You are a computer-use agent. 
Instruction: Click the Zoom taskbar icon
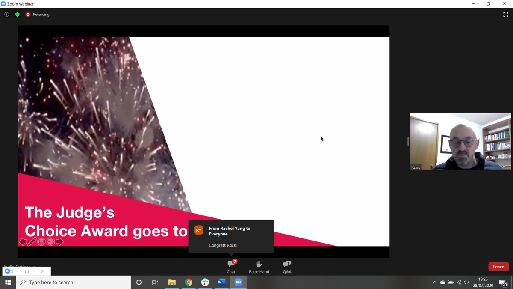point(238,283)
